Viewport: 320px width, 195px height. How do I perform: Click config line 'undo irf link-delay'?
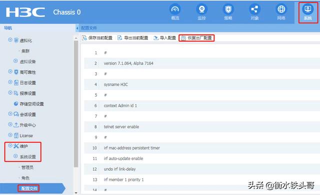[x=120, y=169]
